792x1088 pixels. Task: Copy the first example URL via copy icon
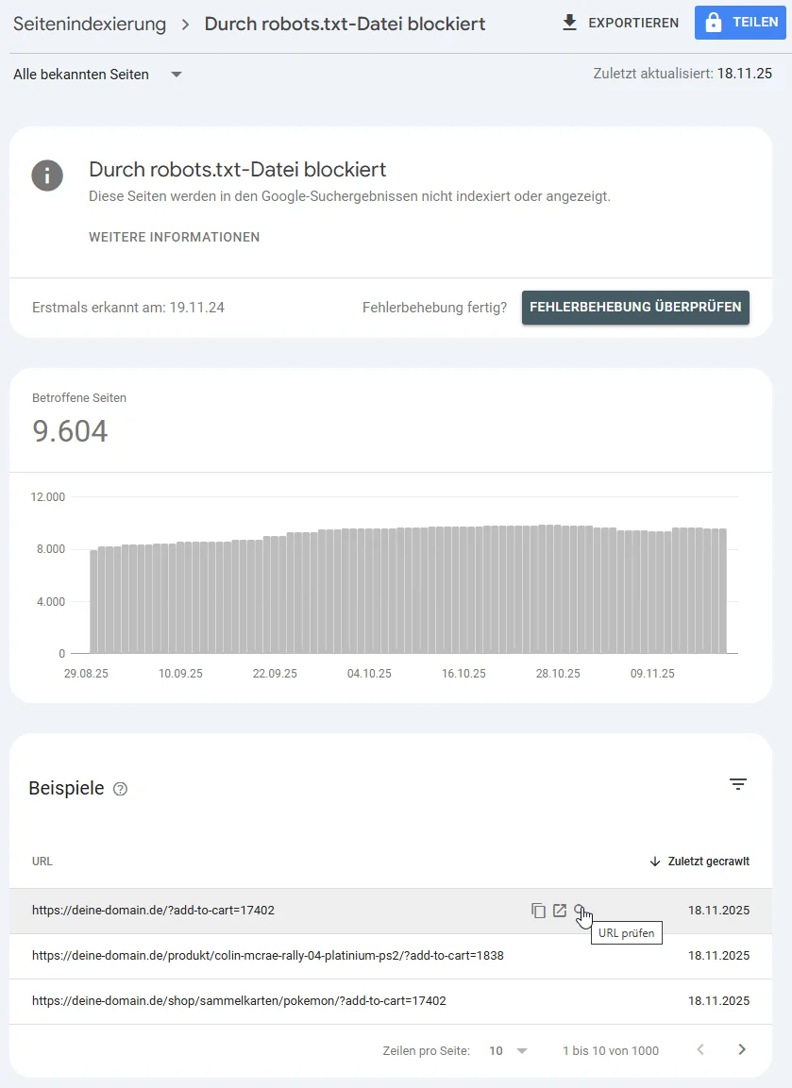pos(538,910)
